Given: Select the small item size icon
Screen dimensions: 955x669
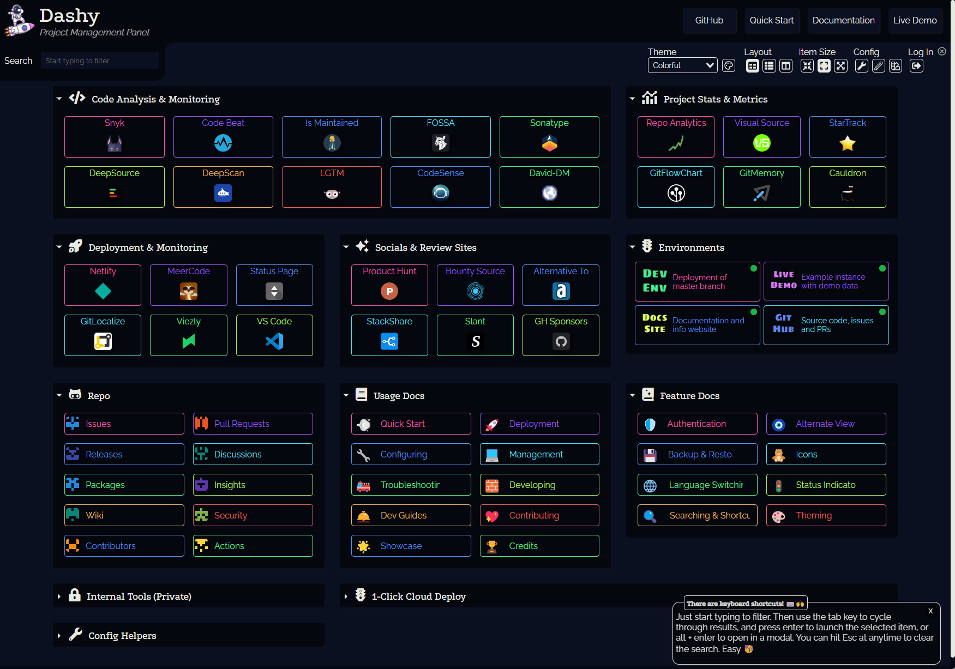Looking at the screenshot, I should (x=807, y=65).
